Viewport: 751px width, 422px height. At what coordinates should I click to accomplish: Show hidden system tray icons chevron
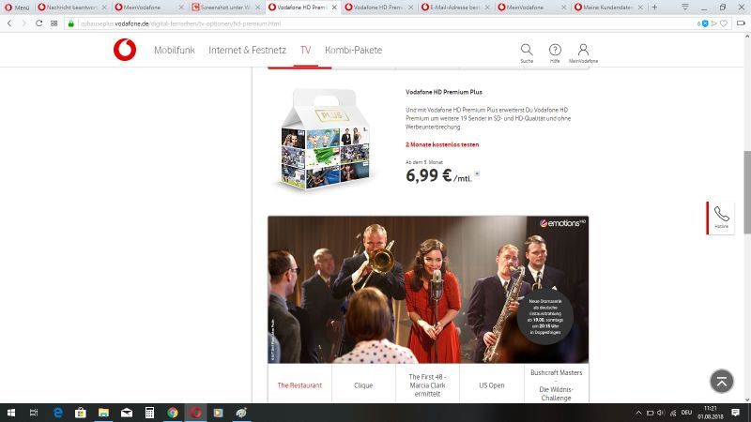coord(638,413)
